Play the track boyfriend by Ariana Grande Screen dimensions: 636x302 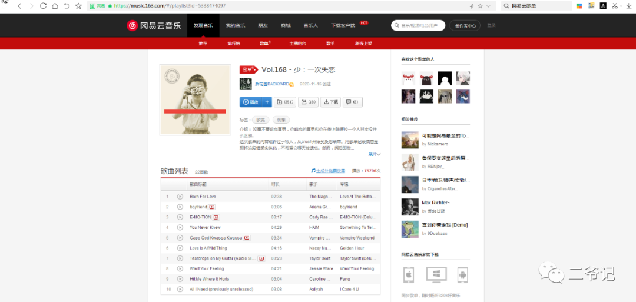(x=180, y=207)
